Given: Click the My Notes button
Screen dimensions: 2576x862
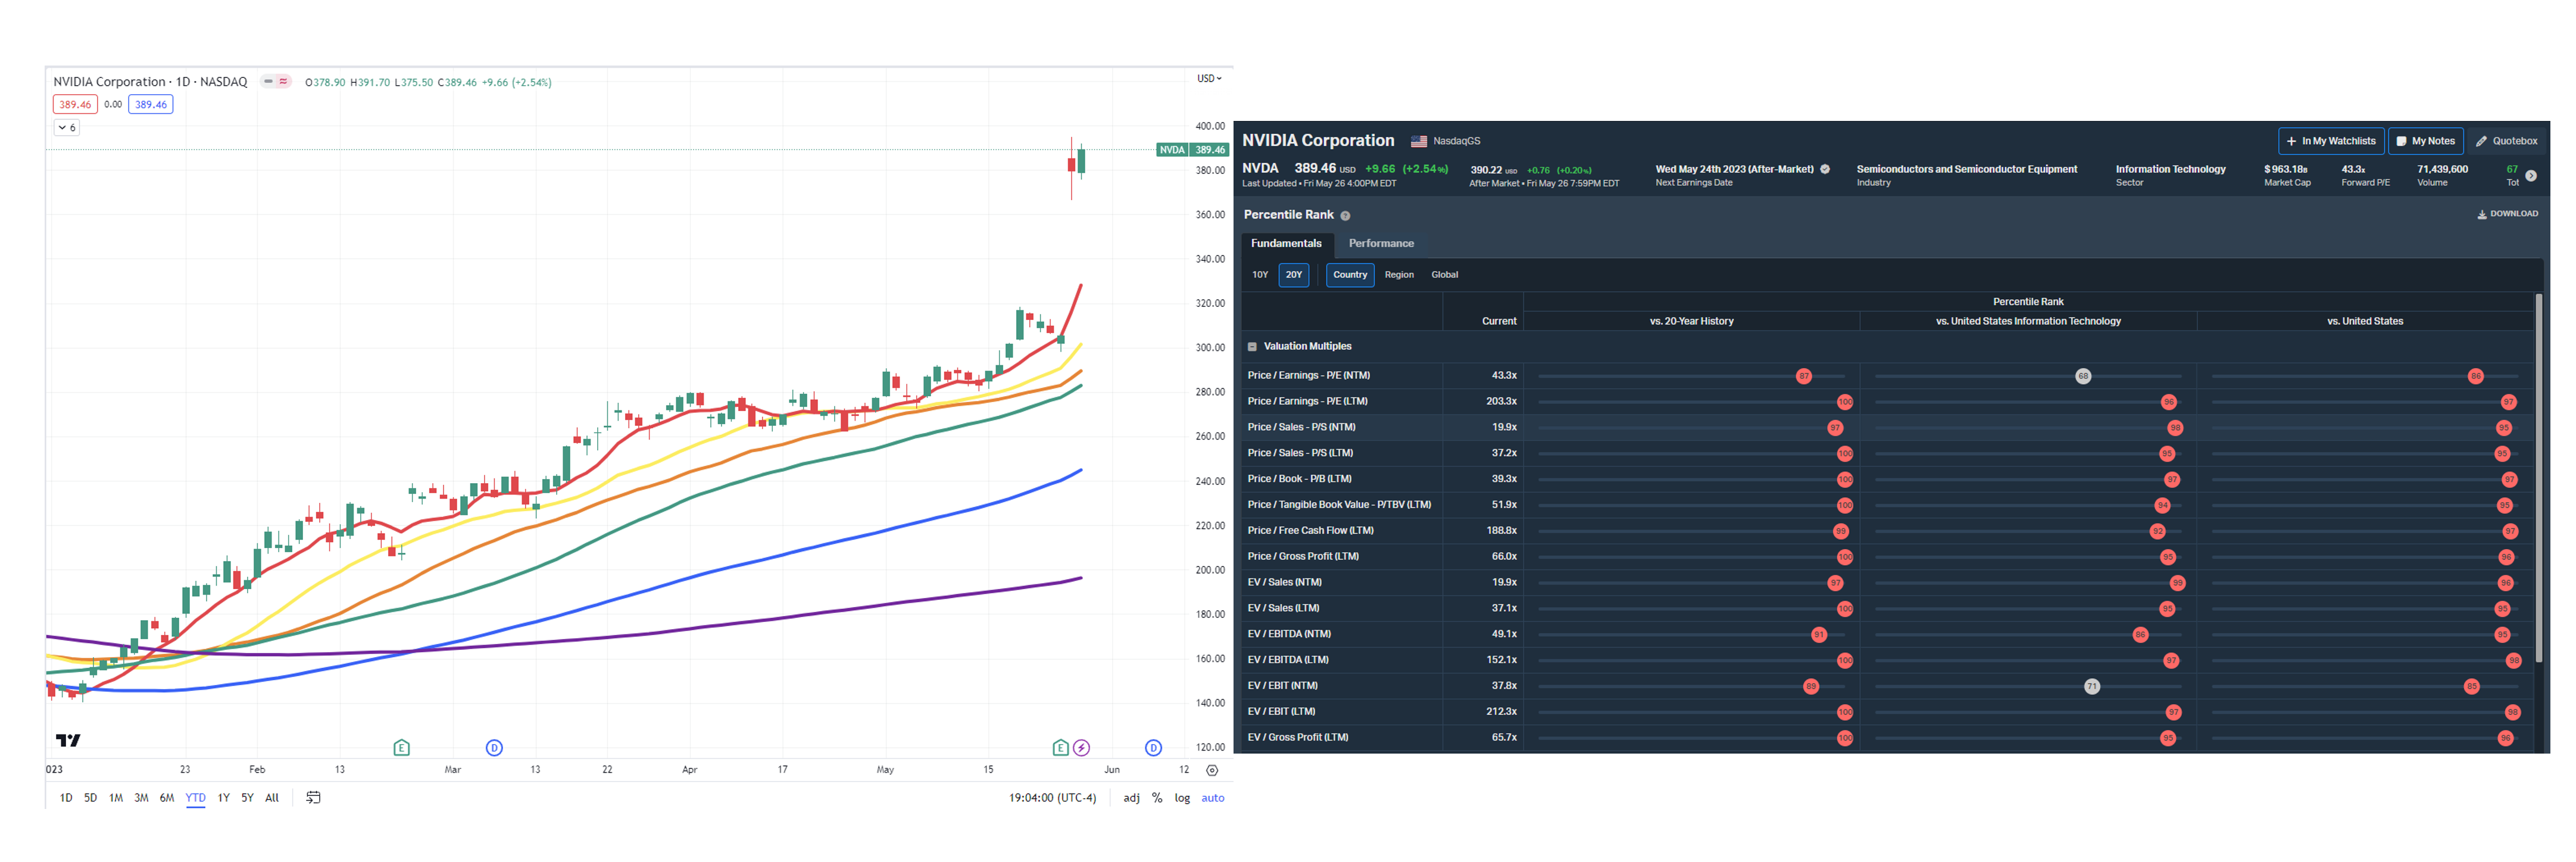Looking at the screenshot, I should coord(2425,141).
